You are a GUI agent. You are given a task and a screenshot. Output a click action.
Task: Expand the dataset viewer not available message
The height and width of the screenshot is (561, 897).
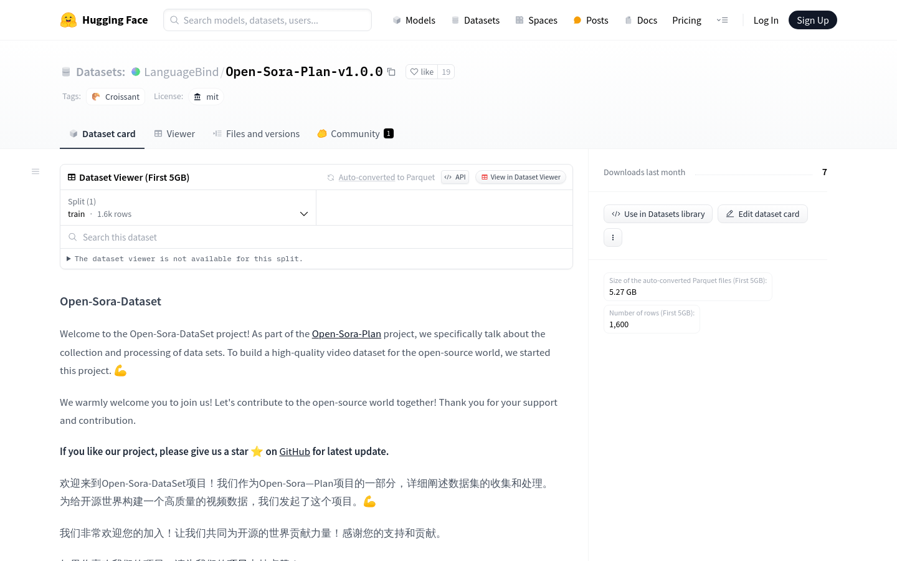pos(184,259)
